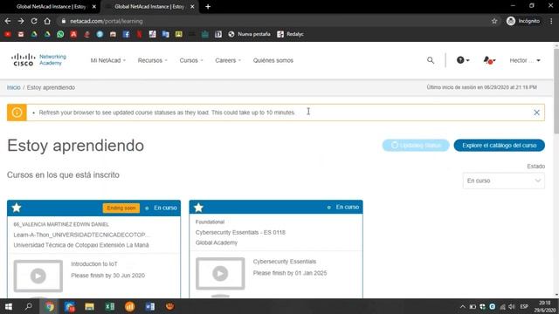Viewport: 559px width, 314px height.
Task: Open the help question mark menu
Action: click(463, 60)
